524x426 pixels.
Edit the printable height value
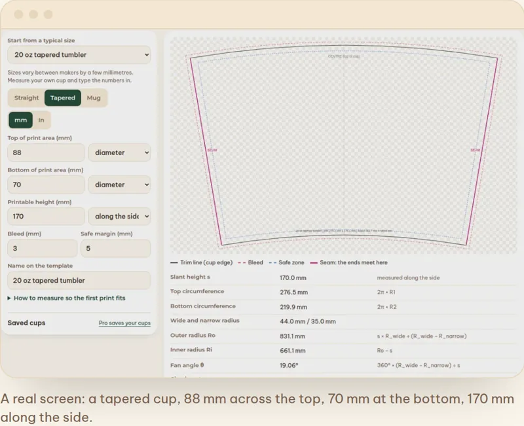[x=46, y=217]
